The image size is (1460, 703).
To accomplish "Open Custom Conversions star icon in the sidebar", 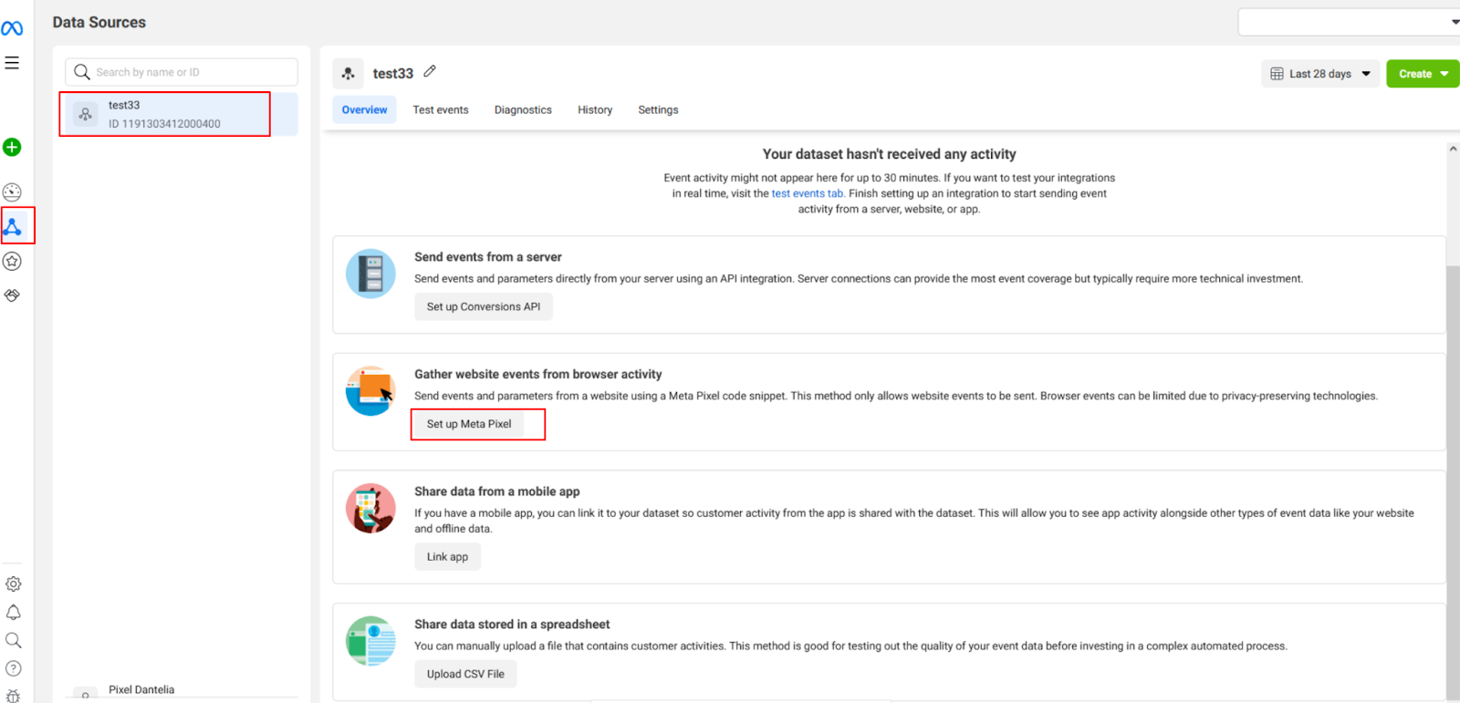I will click(12, 262).
